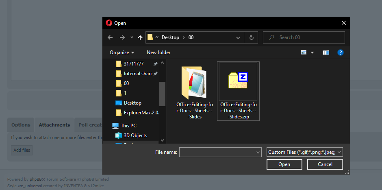
Task: Select Desktop in the address path
Action: click(x=170, y=37)
